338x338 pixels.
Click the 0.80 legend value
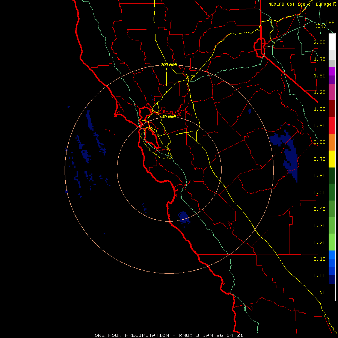tap(320, 142)
